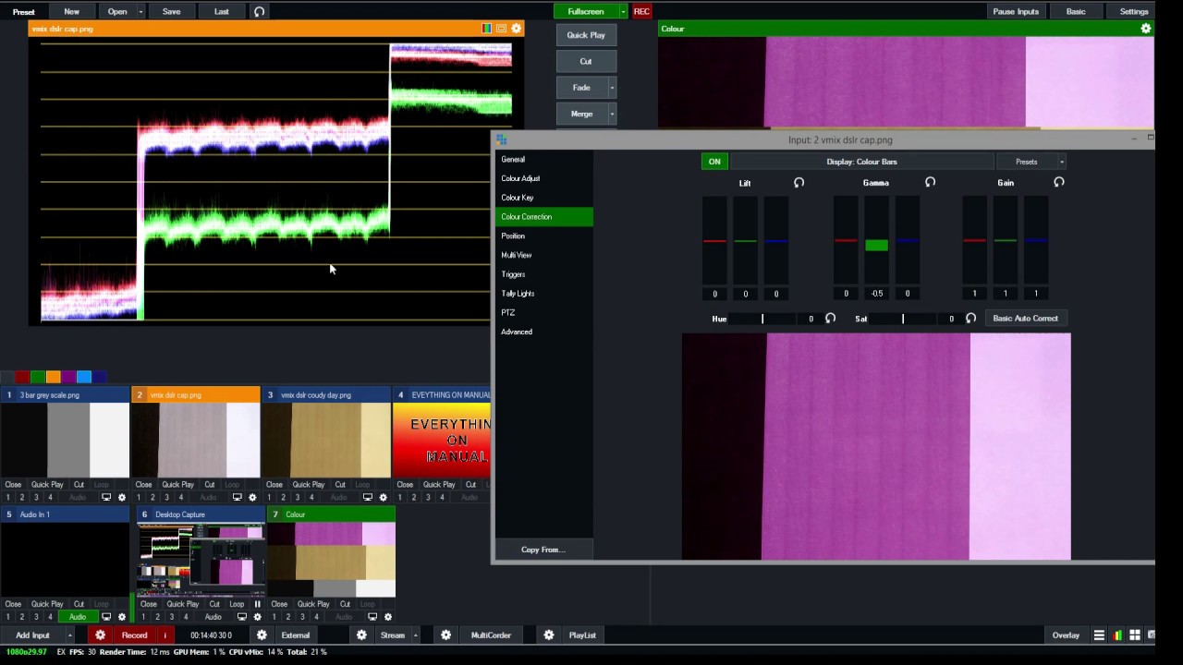The width and height of the screenshot is (1183, 665).
Task: Open settings gear of vmix dslr cap.png input
Action: [252, 498]
